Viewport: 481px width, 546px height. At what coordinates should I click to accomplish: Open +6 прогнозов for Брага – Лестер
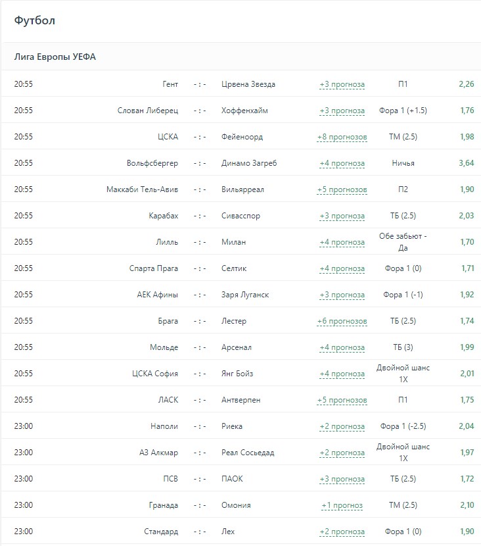[342, 321]
